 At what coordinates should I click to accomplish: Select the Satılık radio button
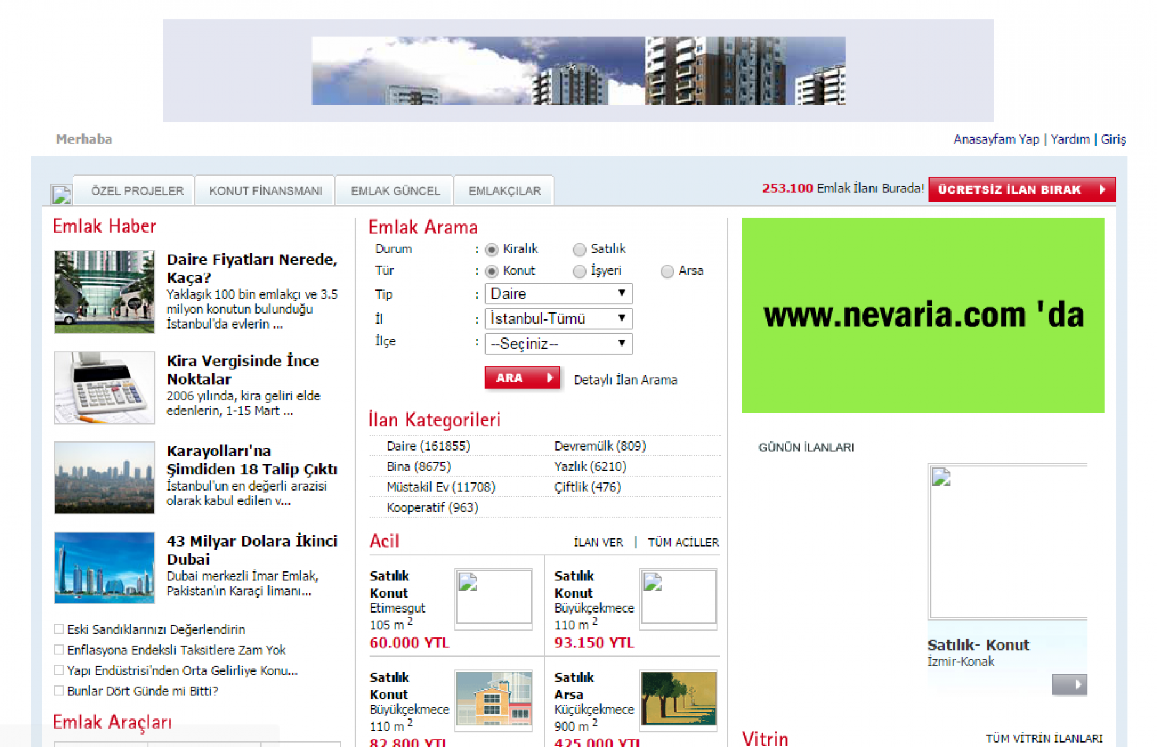tap(579, 250)
